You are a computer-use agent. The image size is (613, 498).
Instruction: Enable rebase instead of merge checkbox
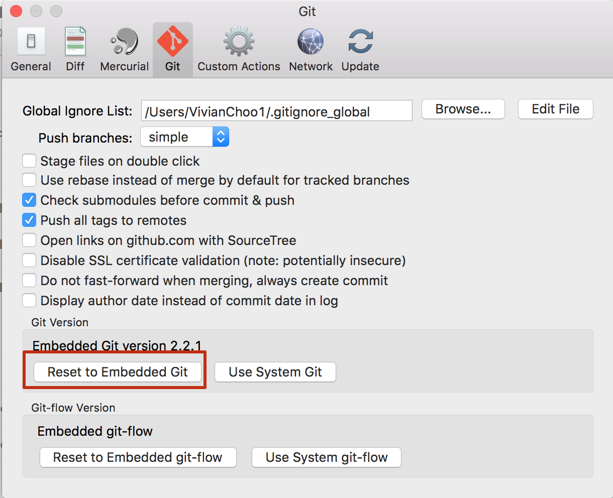tap(29, 180)
